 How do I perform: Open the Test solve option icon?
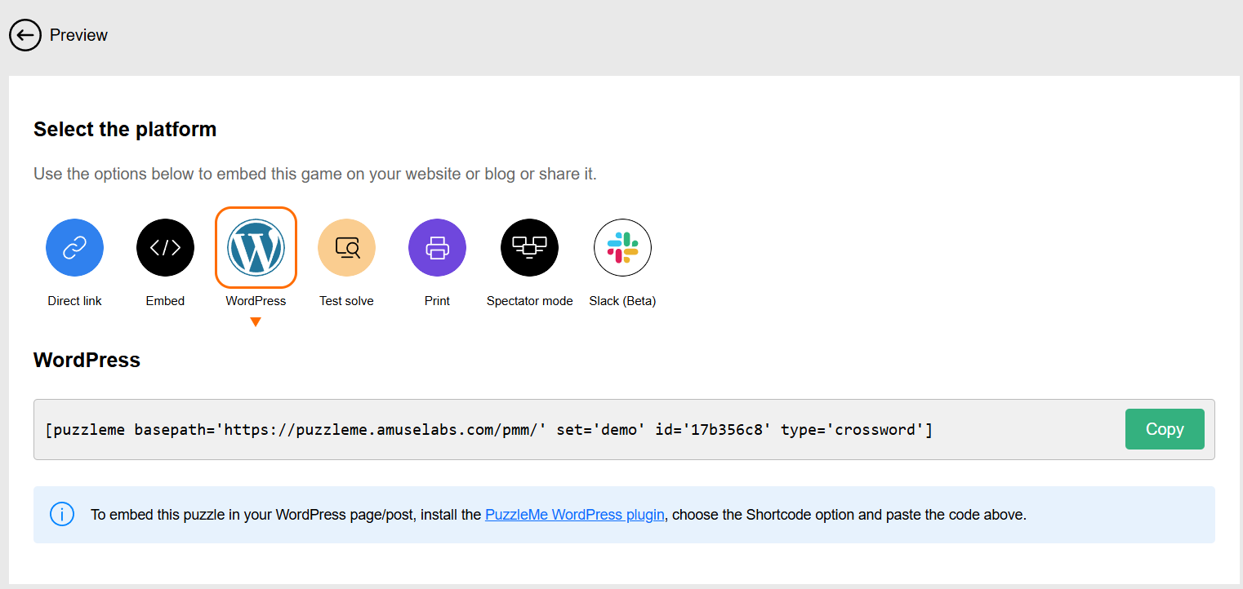(346, 248)
